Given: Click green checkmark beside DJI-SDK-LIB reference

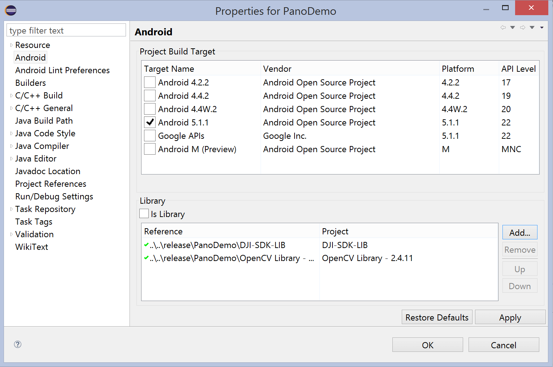Looking at the screenshot, I should click(146, 245).
